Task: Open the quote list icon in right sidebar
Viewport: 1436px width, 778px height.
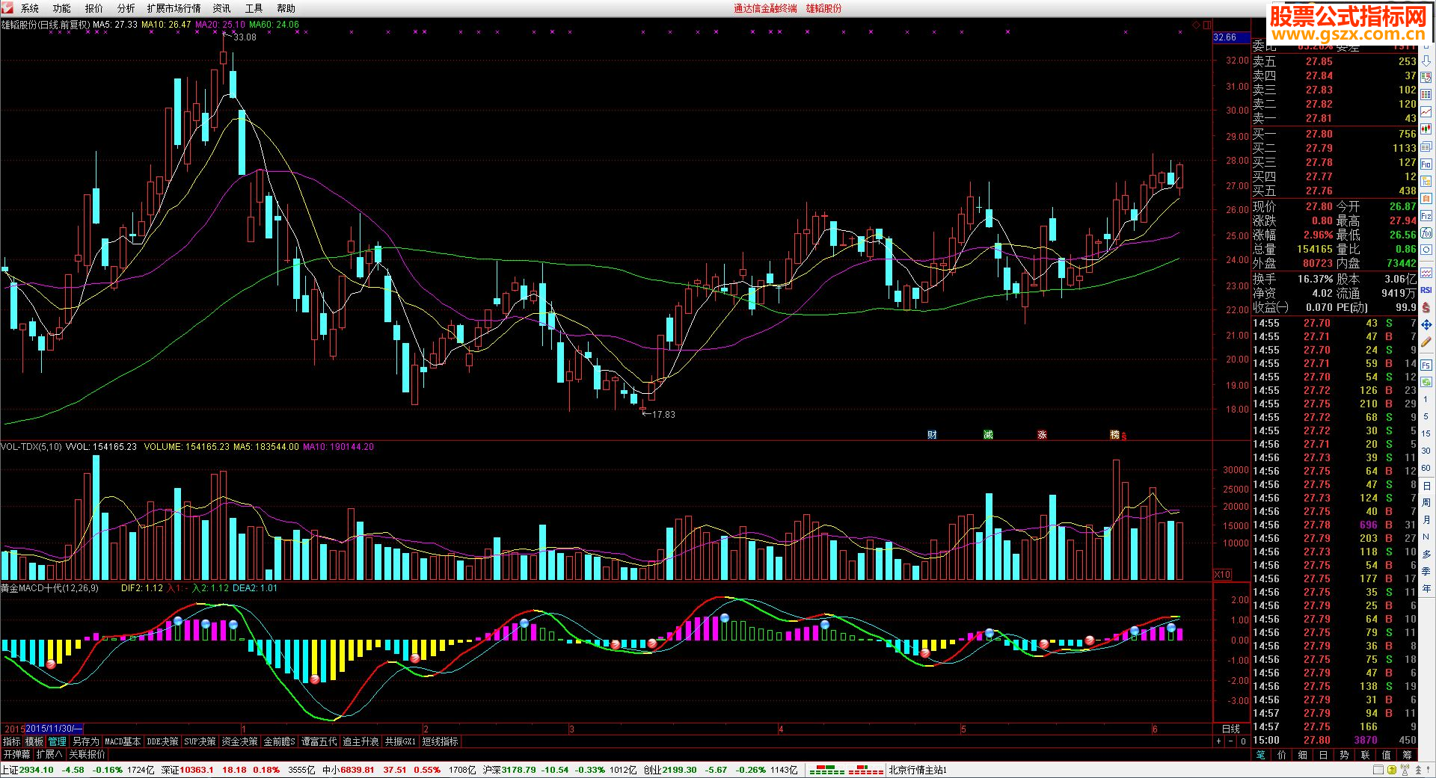Action: (1426, 77)
